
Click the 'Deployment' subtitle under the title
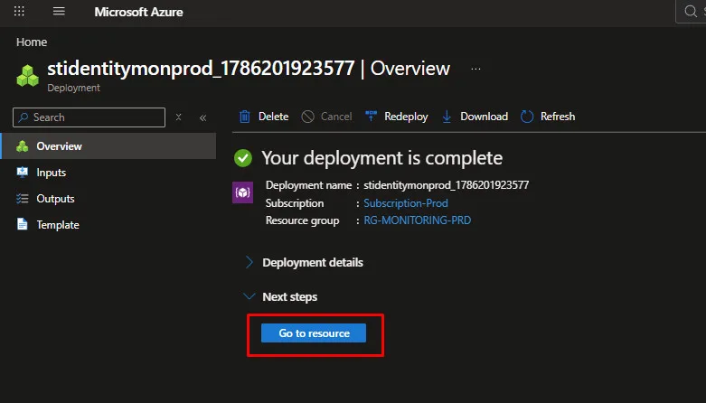click(73, 88)
